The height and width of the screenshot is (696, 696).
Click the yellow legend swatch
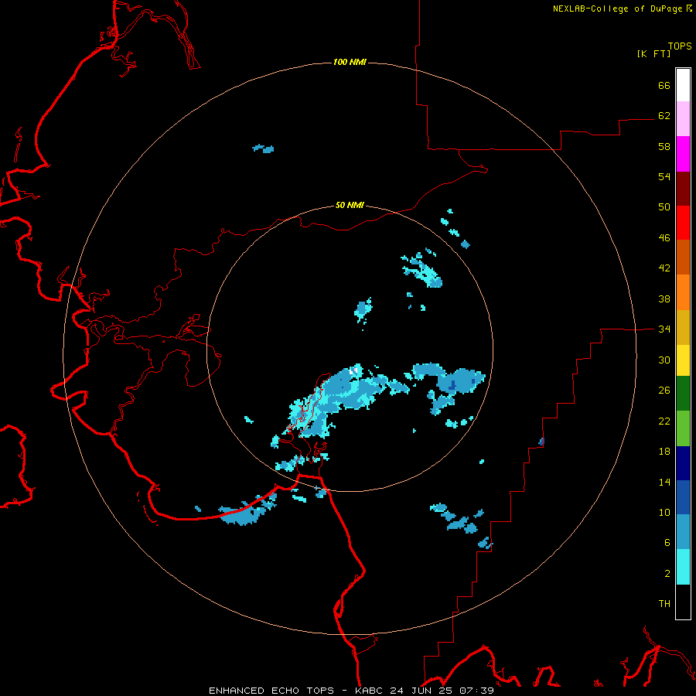[683, 360]
